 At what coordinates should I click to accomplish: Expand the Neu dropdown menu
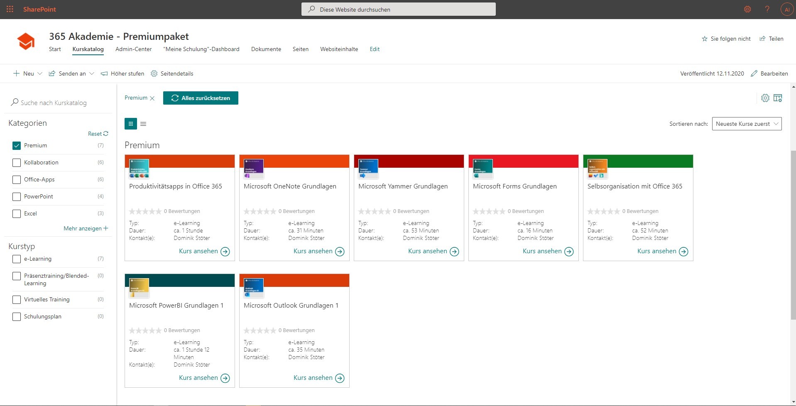pyautogui.click(x=40, y=73)
